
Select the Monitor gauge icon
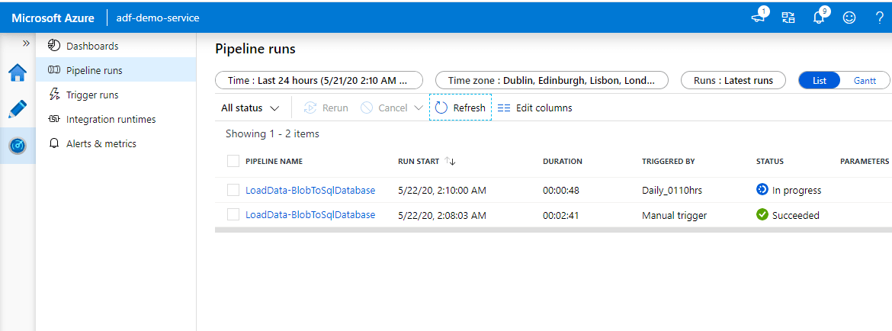point(18,145)
